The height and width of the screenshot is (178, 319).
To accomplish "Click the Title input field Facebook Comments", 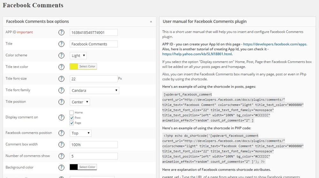I will [93, 44].
